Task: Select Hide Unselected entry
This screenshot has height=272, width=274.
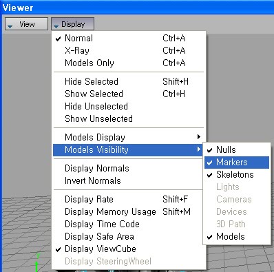Action: 128,106
